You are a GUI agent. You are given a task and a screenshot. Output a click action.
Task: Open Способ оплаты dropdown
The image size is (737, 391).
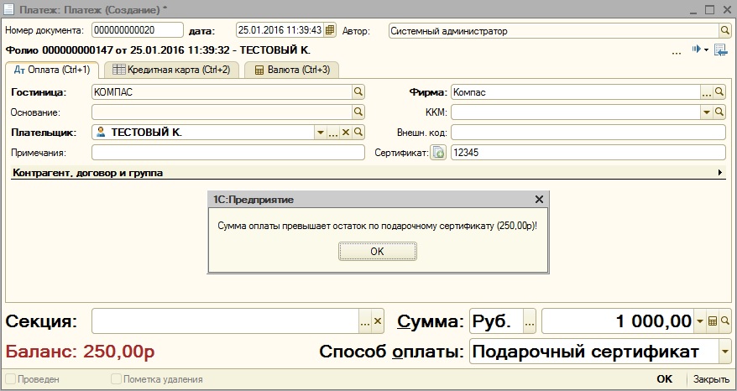pyautogui.click(x=725, y=352)
